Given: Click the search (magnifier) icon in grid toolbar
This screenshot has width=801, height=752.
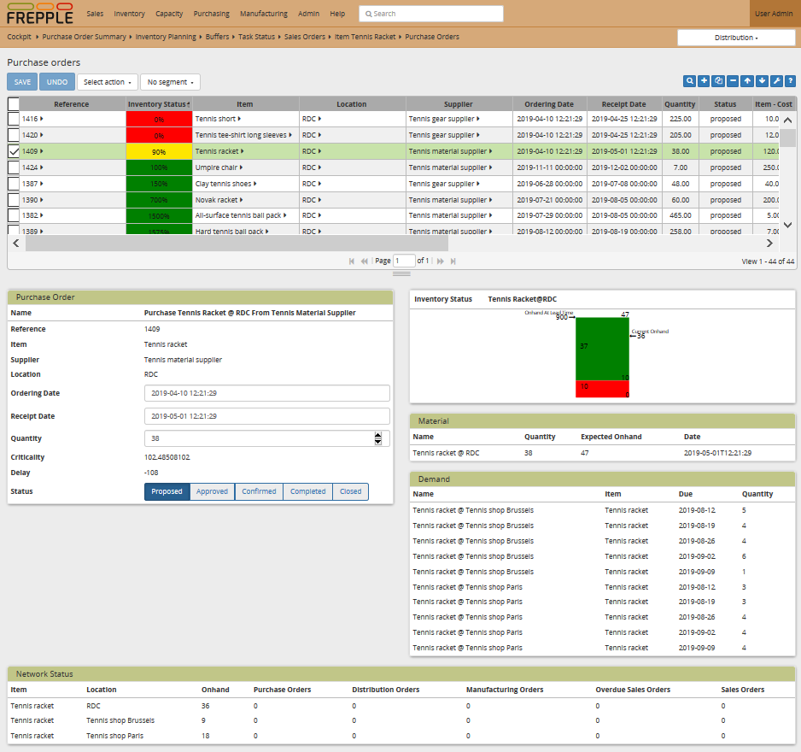Looking at the screenshot, I should [689, 81].
